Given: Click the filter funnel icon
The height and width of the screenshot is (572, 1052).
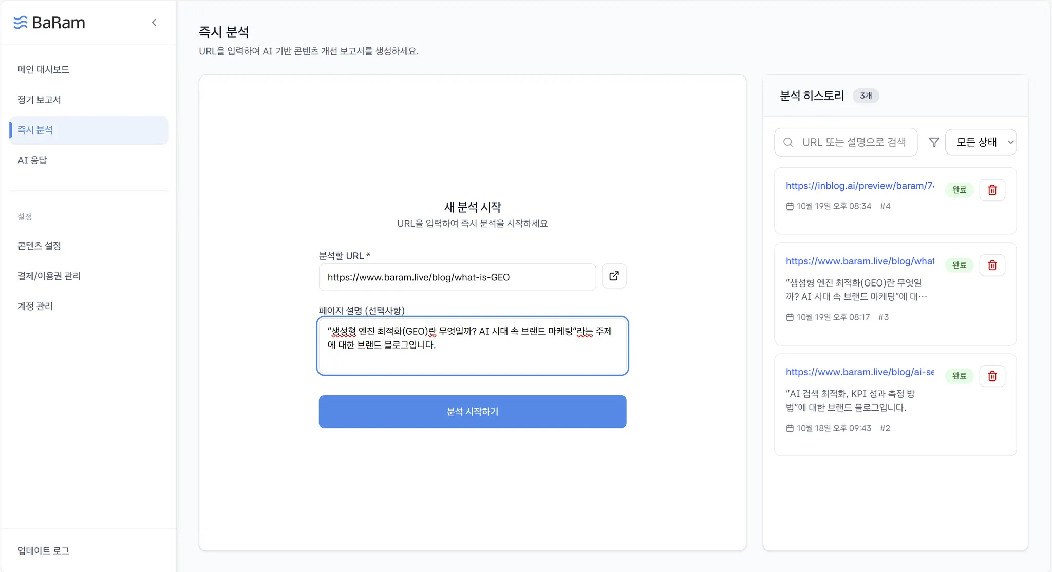Looking at the screenshot, I should click(934, 142).
